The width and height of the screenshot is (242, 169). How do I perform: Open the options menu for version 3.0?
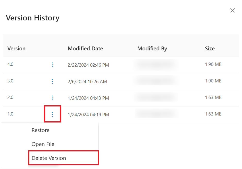pyautogui.click(x=52, y=81)
